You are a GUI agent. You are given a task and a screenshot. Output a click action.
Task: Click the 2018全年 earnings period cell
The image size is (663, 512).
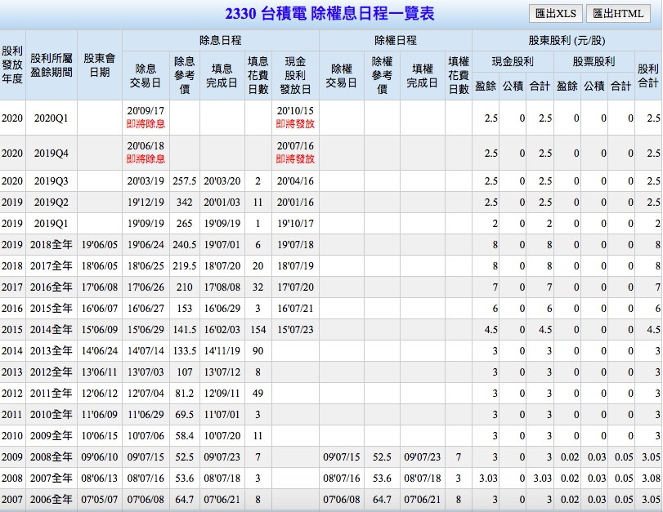pyautogui.click(x=51, y=244)
